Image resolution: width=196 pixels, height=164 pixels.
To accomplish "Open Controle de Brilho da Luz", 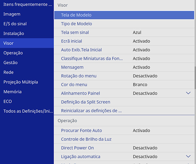I will click(x=124, y=139).
